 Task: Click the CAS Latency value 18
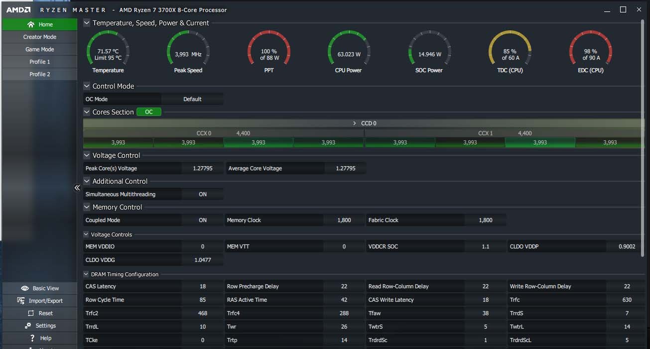(203, 286)
